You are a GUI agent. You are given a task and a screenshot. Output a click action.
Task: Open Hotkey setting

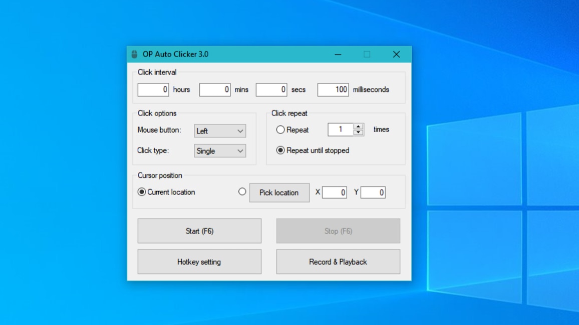point(199,261)
